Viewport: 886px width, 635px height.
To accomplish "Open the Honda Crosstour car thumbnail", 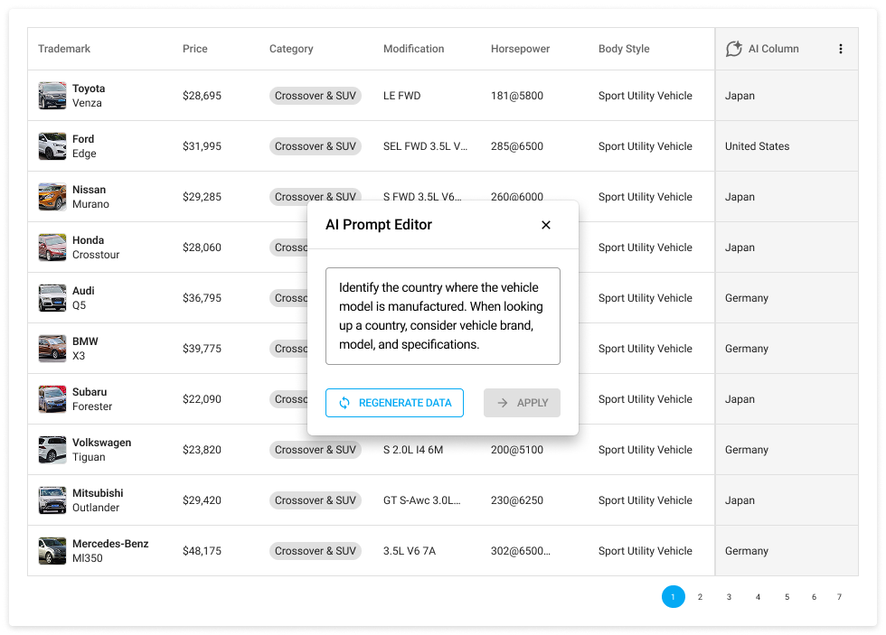I will pos(52,247).
